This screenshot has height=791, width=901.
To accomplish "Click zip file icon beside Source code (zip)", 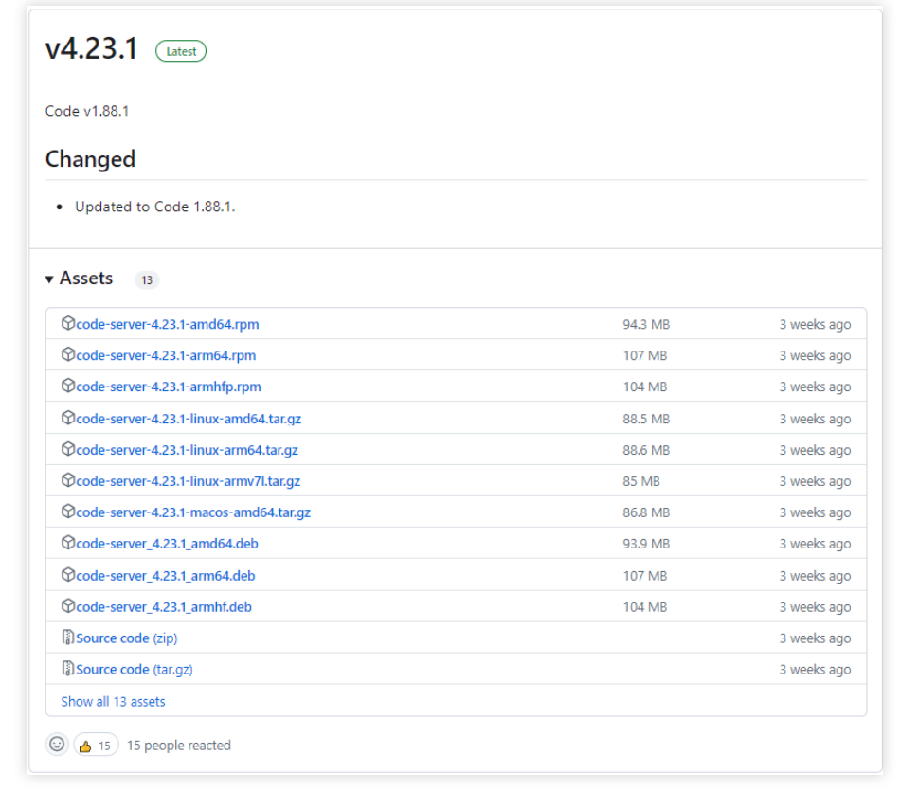I will point(68,638).
